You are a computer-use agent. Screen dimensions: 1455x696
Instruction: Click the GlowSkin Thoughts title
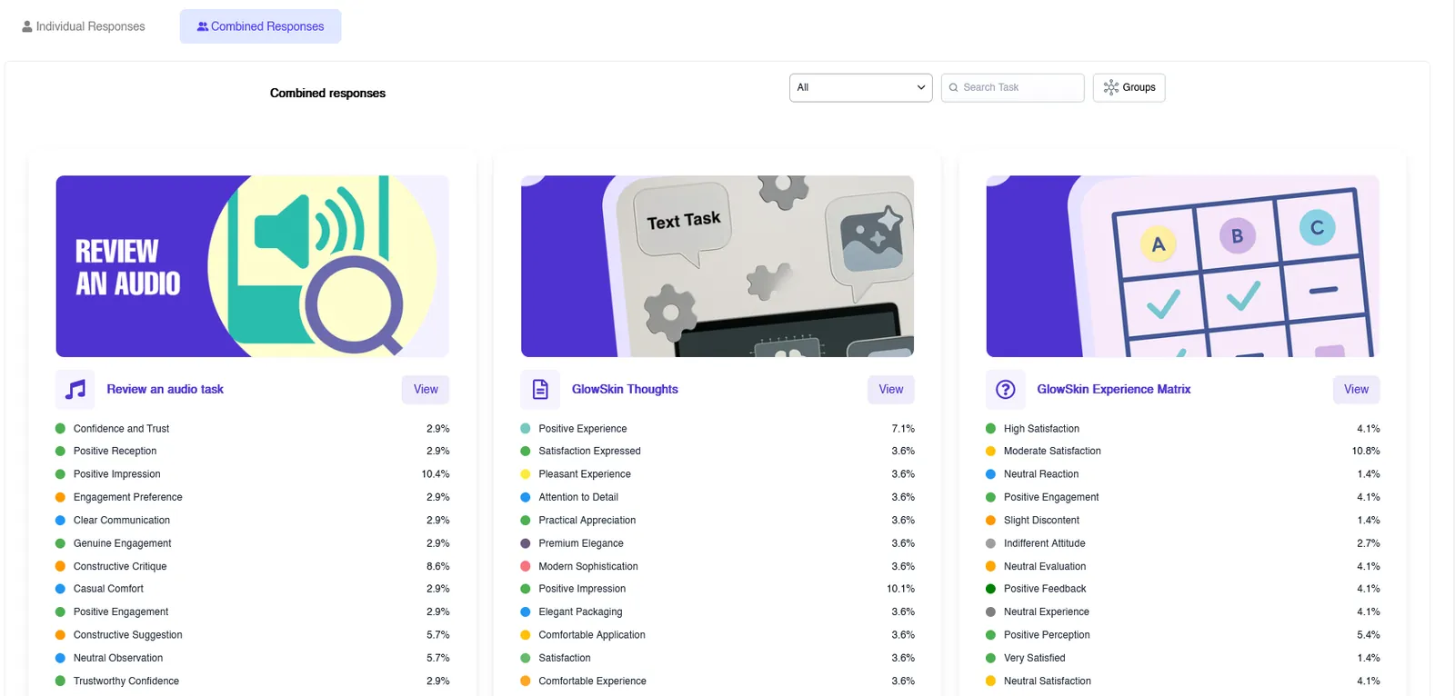pos(625,390)
